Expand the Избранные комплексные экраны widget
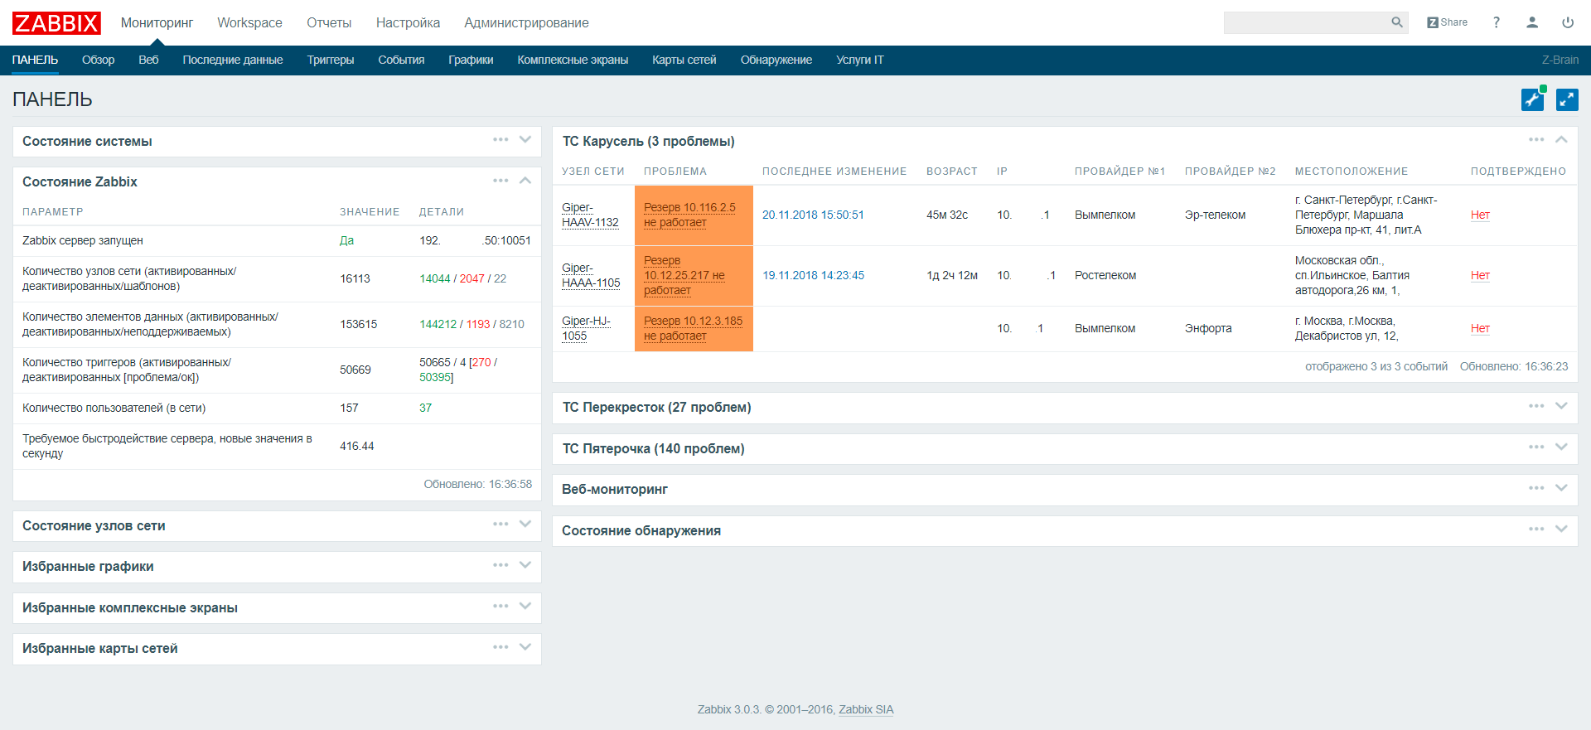This screenshot has width=1591, height=730. click(x=525, y=606)
